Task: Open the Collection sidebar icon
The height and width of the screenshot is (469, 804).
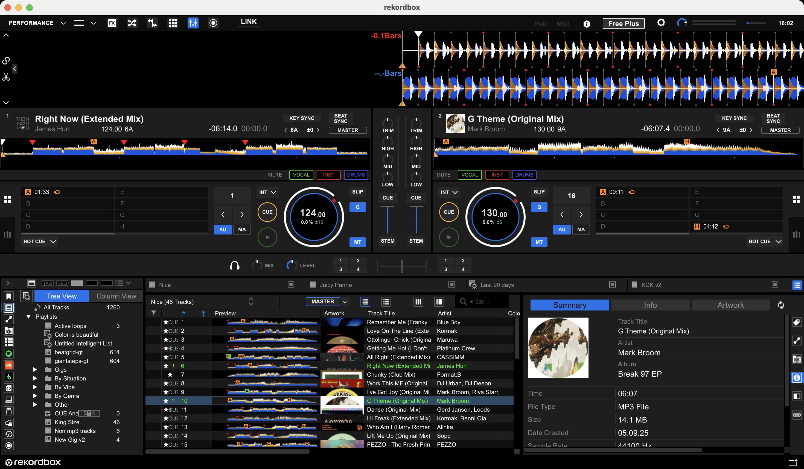Action: [x=9, y=308]
